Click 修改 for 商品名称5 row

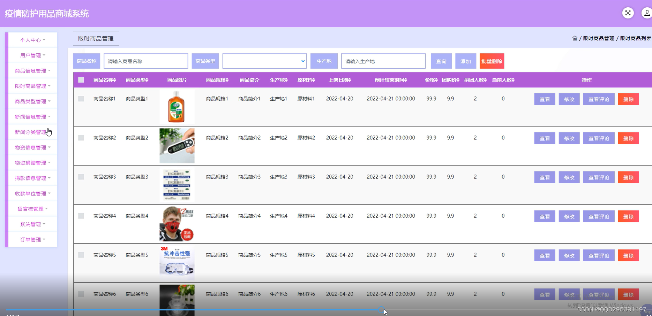[x=569, y=255]
